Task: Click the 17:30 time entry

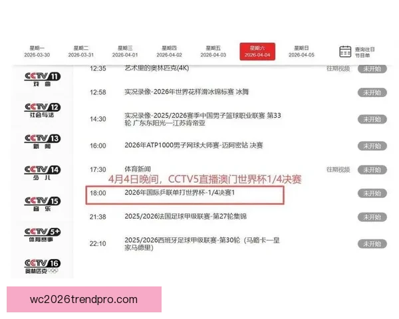Action: point(98,169)
